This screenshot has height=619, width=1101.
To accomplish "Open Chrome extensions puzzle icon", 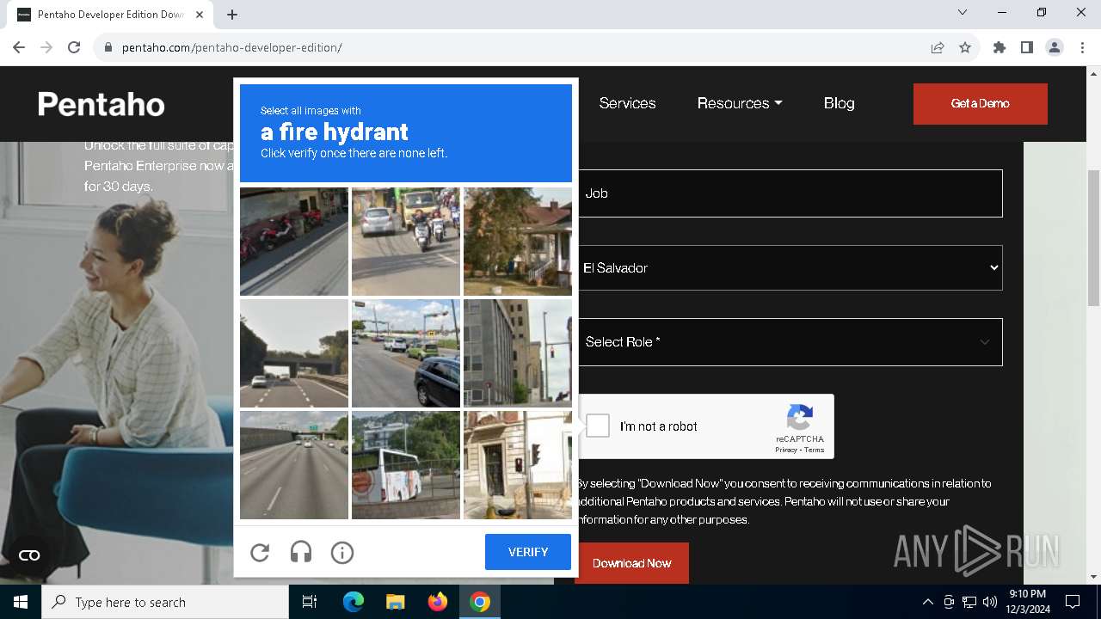I will 1000,47.
